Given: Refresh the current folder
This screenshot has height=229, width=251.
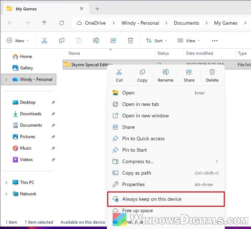Looking at the screenshot, I should (x=62, y=23).
